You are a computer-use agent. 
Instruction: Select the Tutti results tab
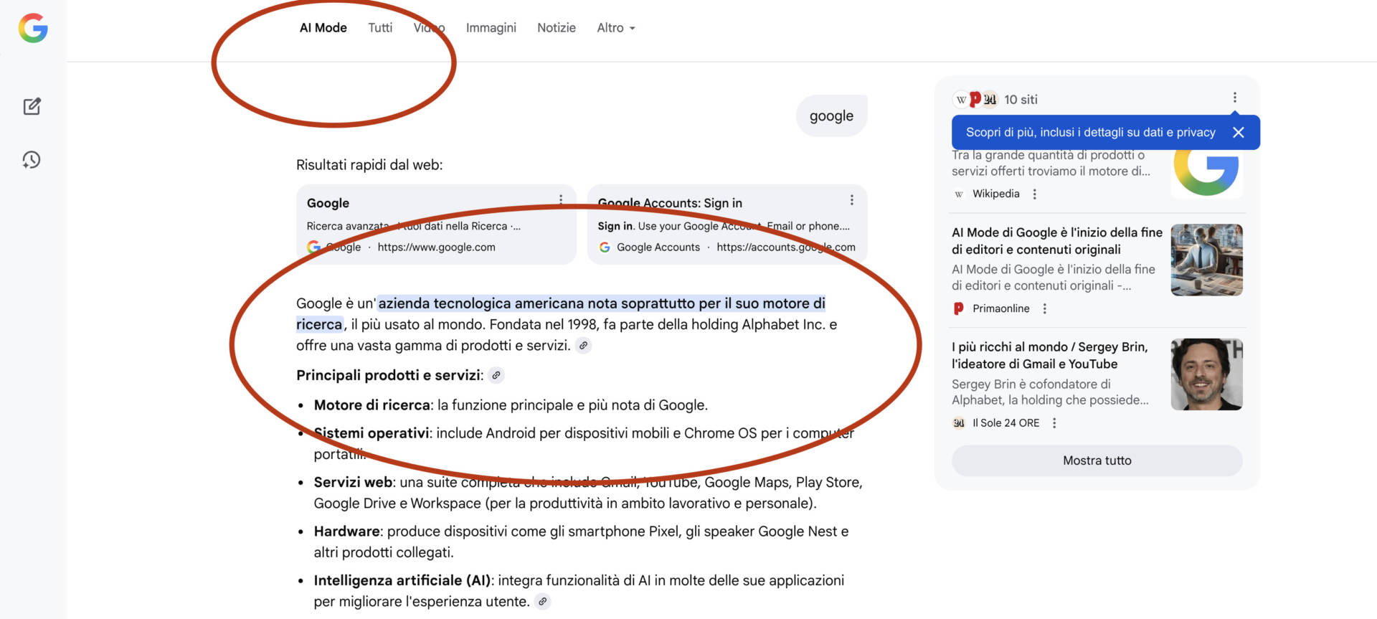[380, 28]
